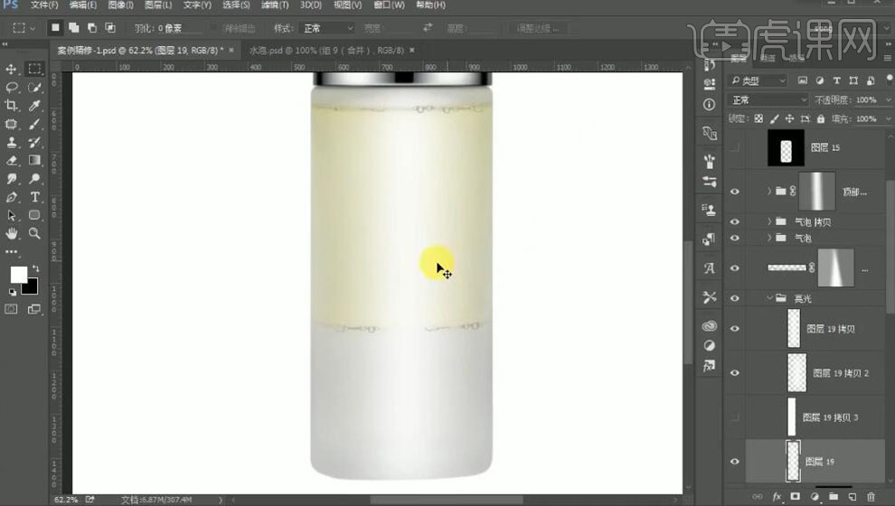Select the Zoom tool
Viewport: 895px width, 506px height.
tap(35, 233)
